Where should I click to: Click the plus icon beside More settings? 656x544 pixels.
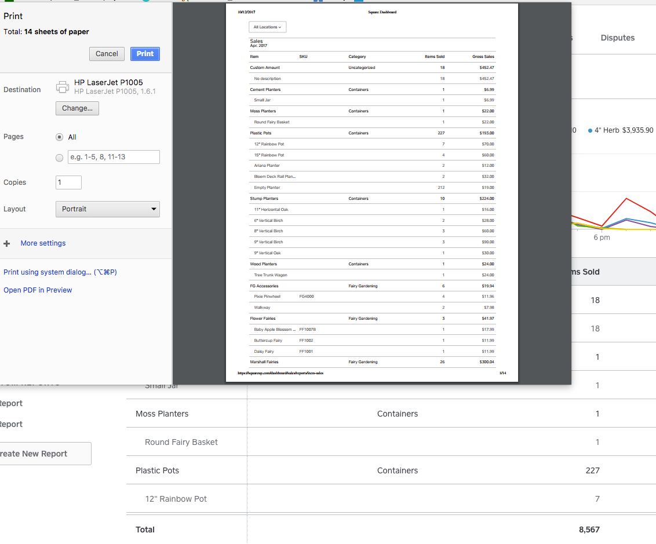click(x=7, y=244)
